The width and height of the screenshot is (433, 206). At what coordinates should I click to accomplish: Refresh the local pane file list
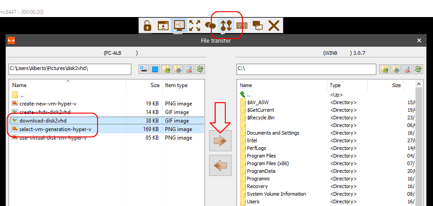tap(200, 69)
